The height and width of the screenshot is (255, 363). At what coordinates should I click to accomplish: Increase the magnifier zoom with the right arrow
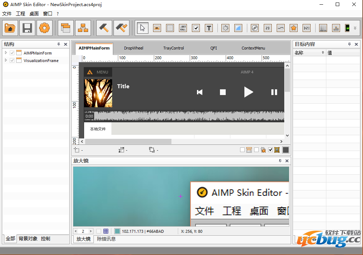(91, 231)
